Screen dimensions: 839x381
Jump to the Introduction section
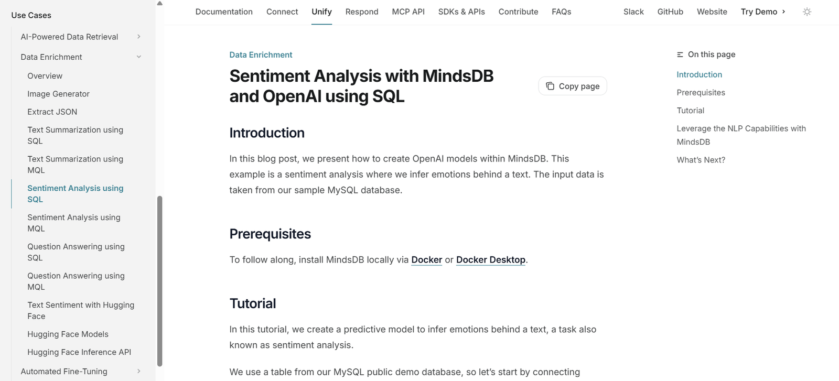point(699,74)
